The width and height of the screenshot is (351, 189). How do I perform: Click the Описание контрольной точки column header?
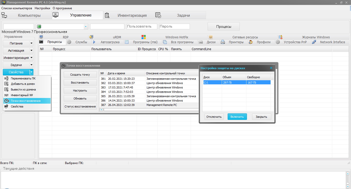[x=172, y=73]
